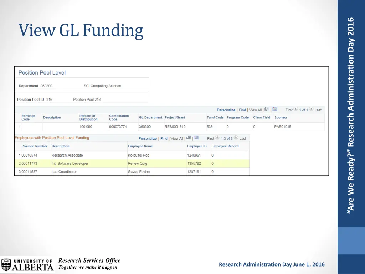Click employee ID 1355782
The height and width of the screenshot is (274, 365).
point(194,163)
